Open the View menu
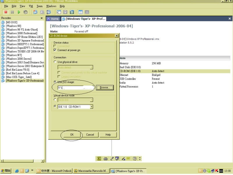The width and height of the screenshot is (233, 175). (22, 6)
